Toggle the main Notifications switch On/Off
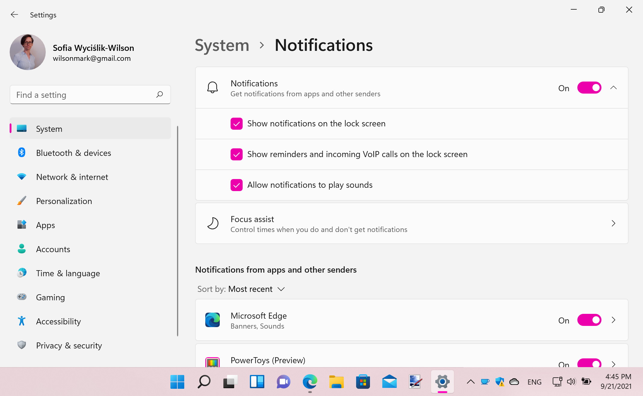The height and width of the screenshot is (396, 643). point(589,88)
